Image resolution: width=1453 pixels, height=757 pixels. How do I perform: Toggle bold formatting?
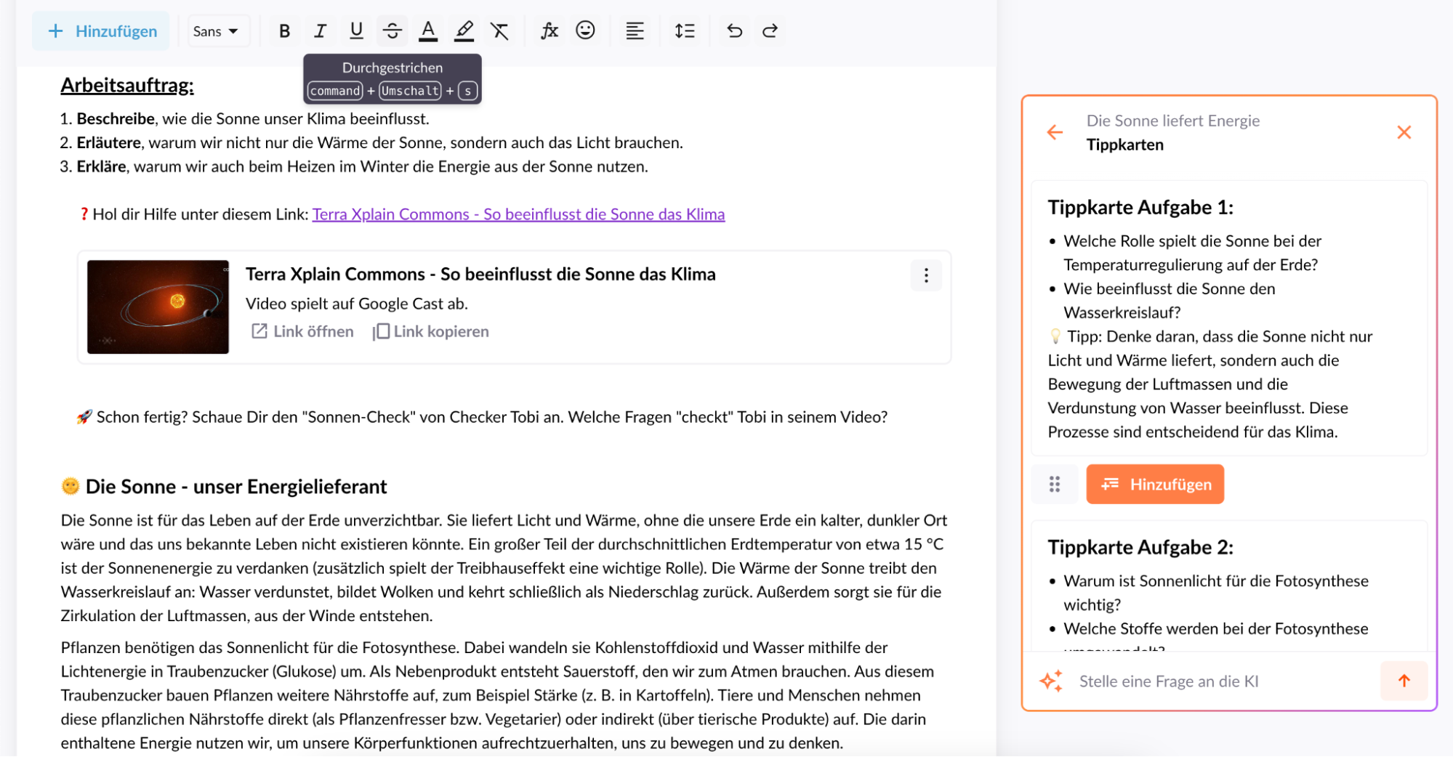[x=284, y=31]
